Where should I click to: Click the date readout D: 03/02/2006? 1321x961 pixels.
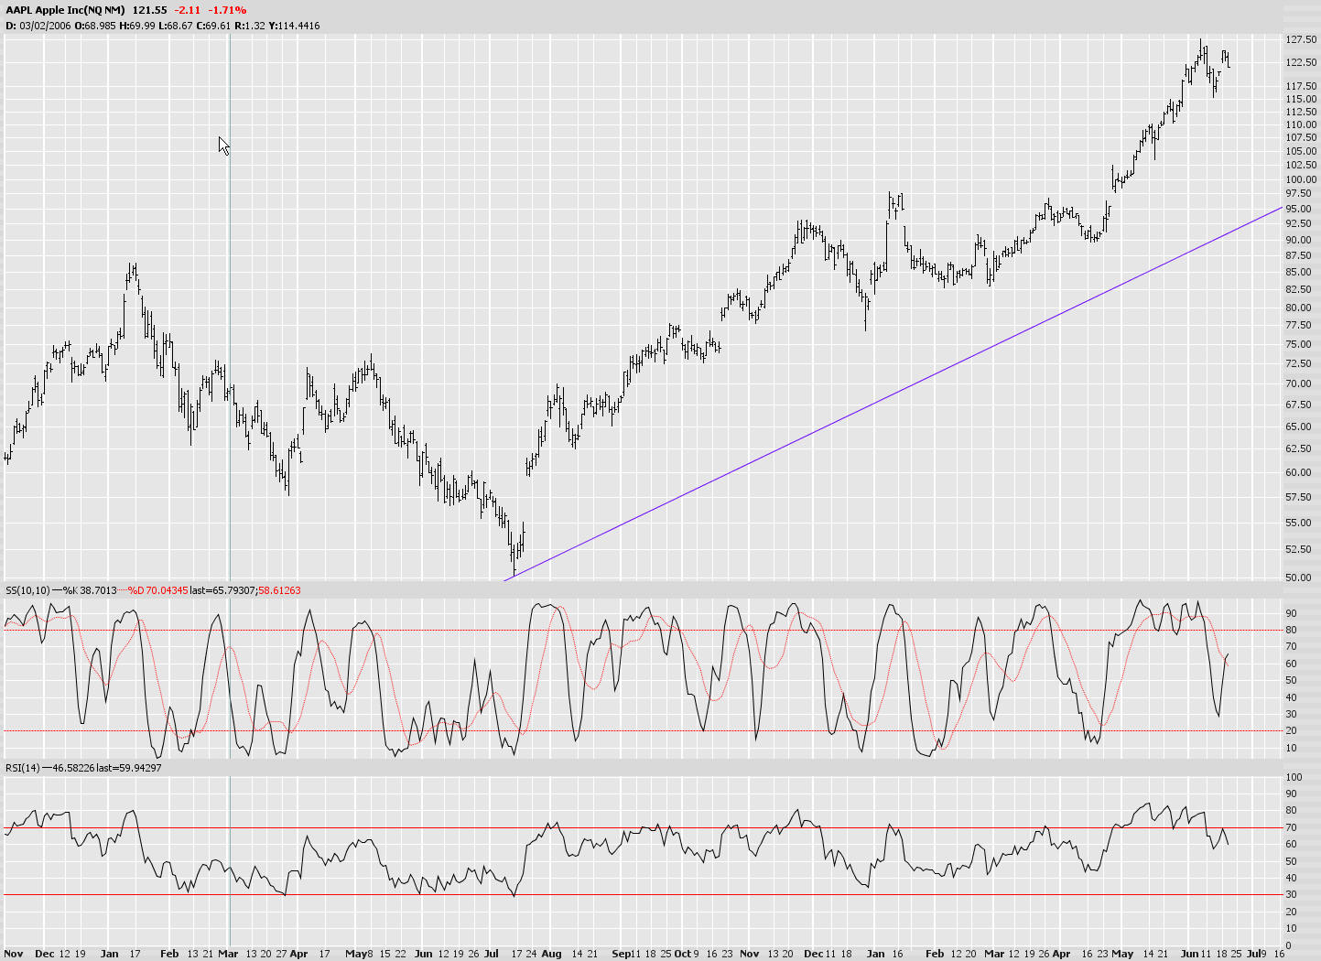click(x=38, y=26)
